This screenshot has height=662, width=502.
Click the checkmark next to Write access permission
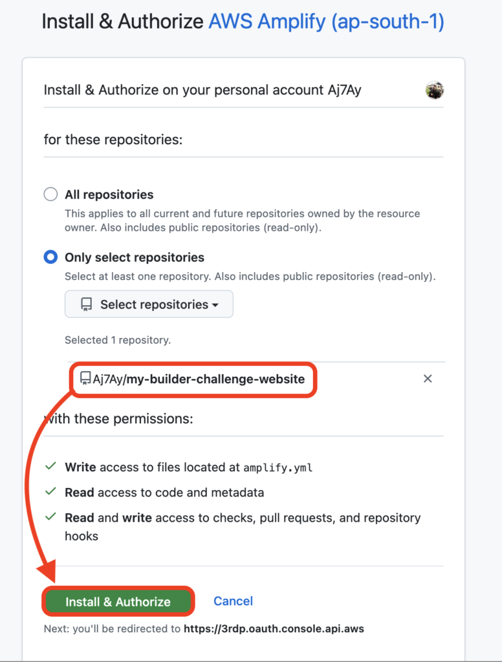pos(50,466)
